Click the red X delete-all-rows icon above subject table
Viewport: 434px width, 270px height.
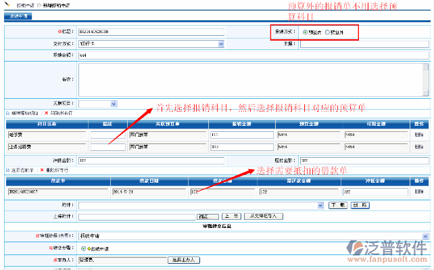point(46,113)
